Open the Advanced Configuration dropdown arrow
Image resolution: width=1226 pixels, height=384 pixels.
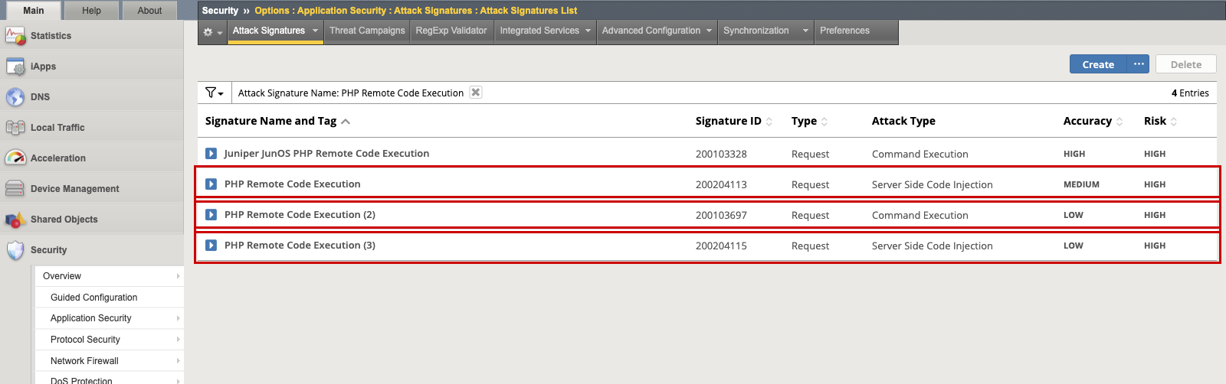(x=710, y=31)
